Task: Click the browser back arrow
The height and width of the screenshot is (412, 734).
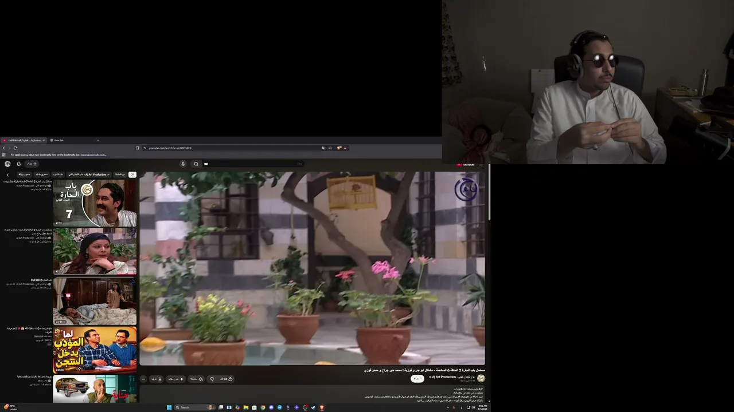Action: (3, 148)
